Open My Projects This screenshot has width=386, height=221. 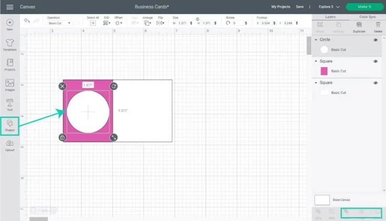click(x=280, y=7)
